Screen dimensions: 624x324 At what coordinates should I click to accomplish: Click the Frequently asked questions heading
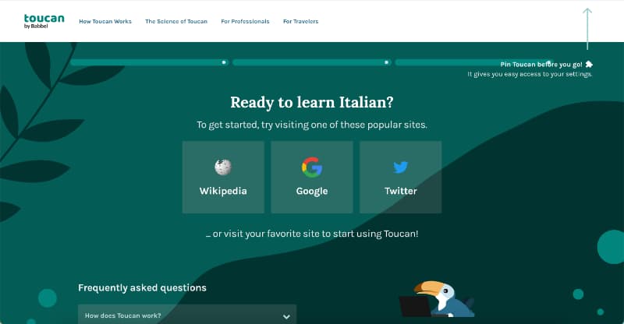click(142, 288)
